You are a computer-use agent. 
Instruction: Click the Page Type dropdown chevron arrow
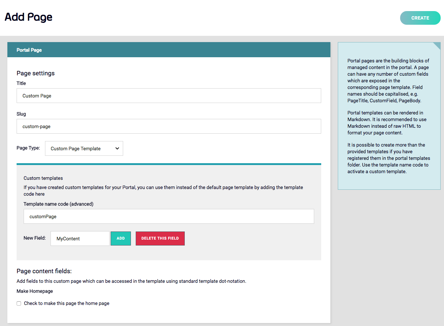click(117, 148)
